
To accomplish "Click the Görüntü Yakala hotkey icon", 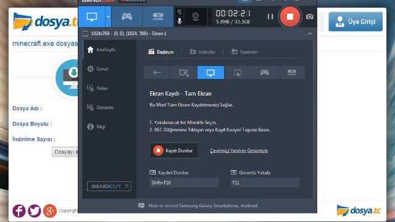I will pos(233,173).
